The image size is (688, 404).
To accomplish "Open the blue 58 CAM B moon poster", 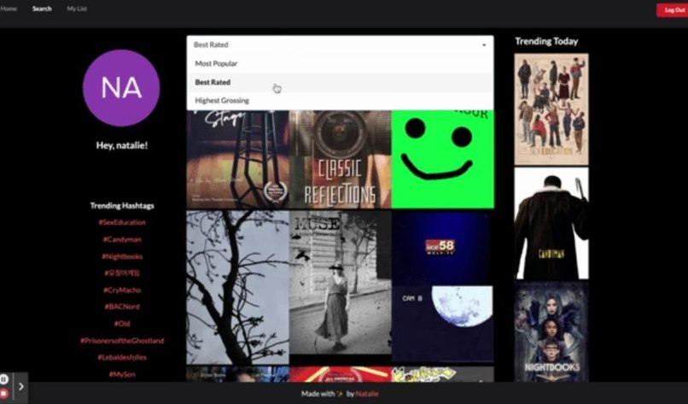I will [442, 286].
